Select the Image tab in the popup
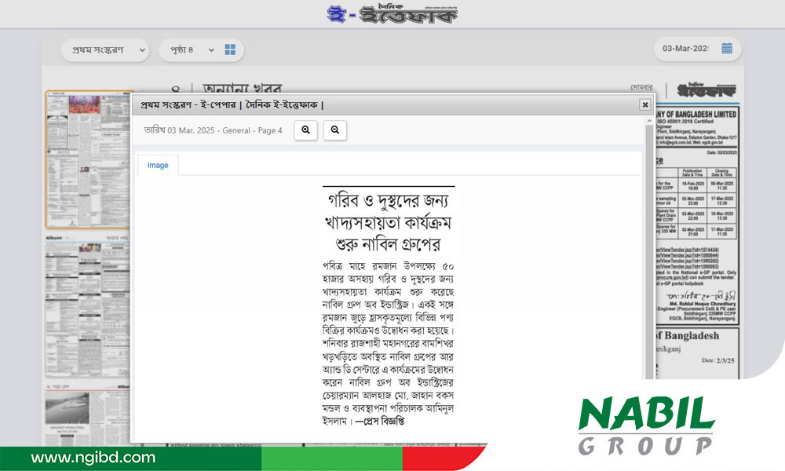The height and width of the screenshot is (471, 785). tap(158, 166)
